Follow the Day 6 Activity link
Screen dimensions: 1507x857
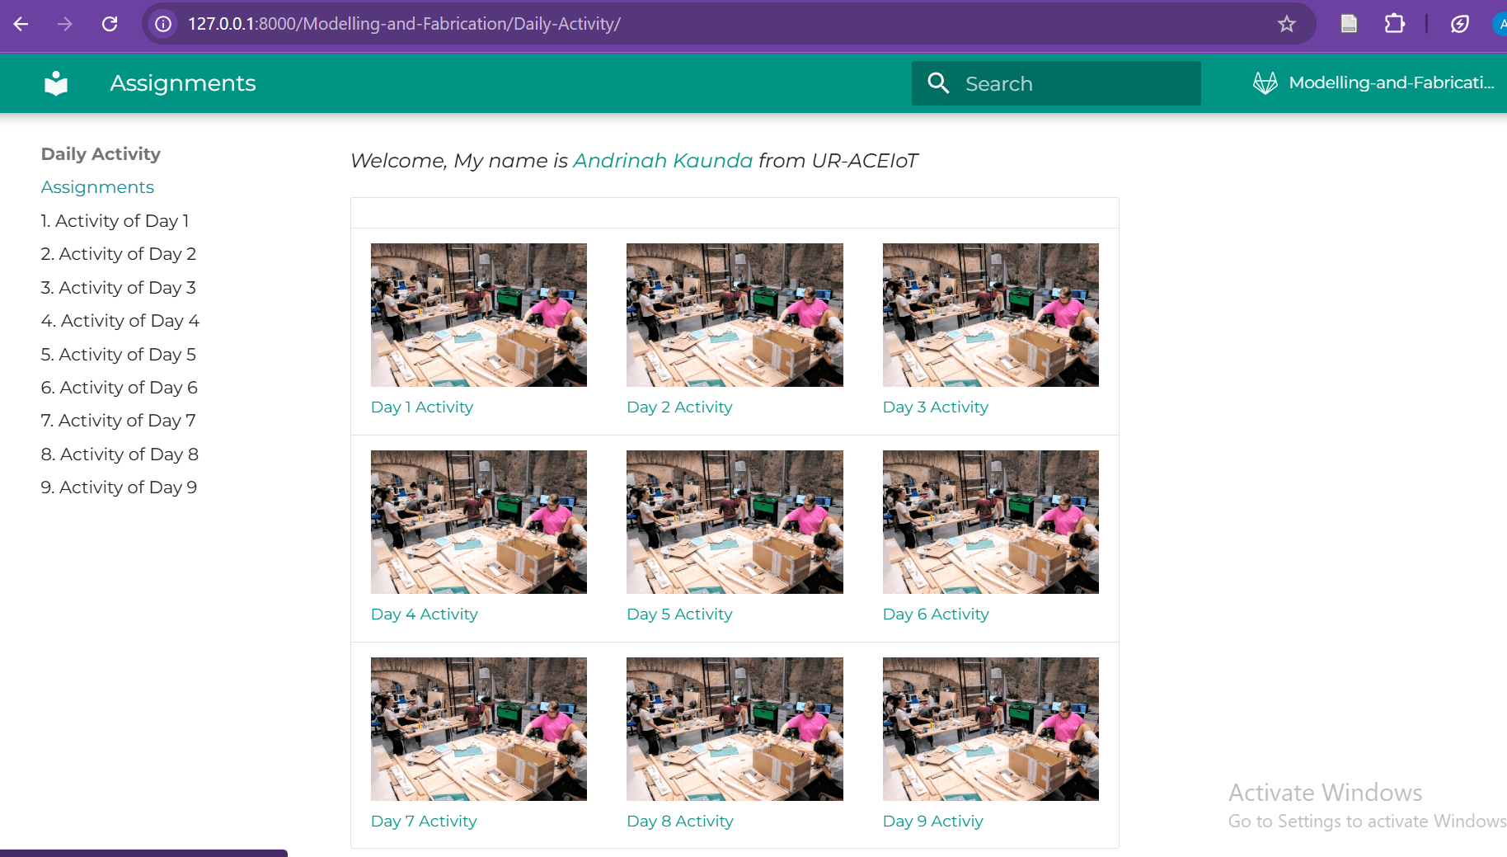click(935, 614)
